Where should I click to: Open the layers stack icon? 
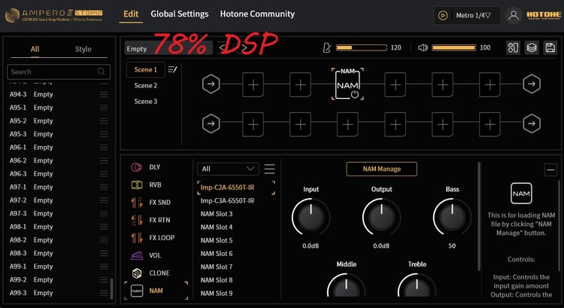point(531,47)
